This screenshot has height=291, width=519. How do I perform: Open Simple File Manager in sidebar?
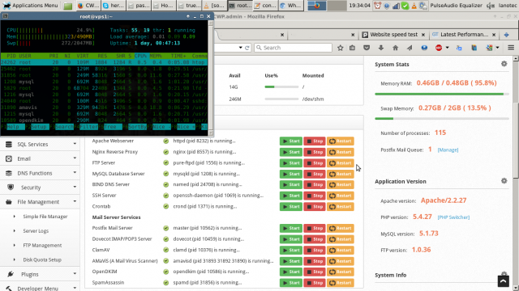tap(45, 217)
